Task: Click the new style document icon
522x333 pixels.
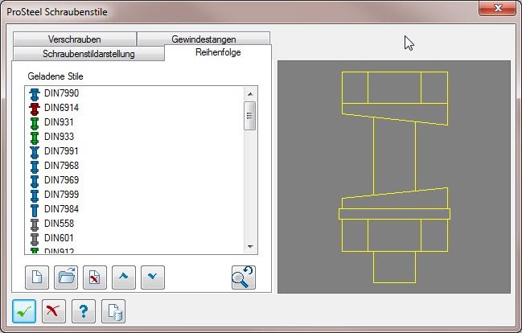Action: pos(37,277)
